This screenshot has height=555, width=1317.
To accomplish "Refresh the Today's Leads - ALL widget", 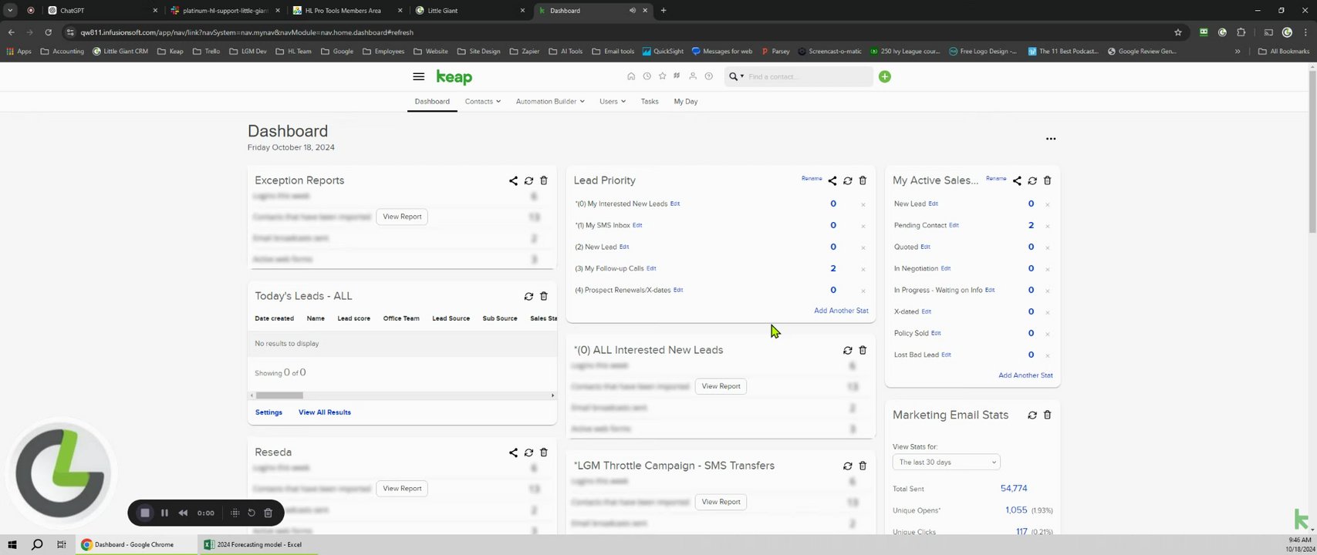I will [528, 296].
